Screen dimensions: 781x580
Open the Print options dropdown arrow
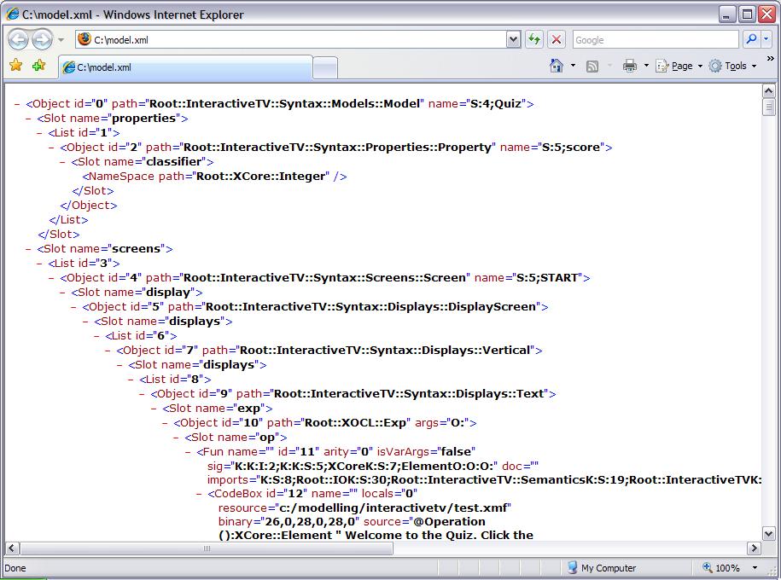pos(646,65)
